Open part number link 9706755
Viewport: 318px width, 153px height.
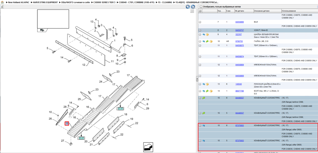(239, 41)
